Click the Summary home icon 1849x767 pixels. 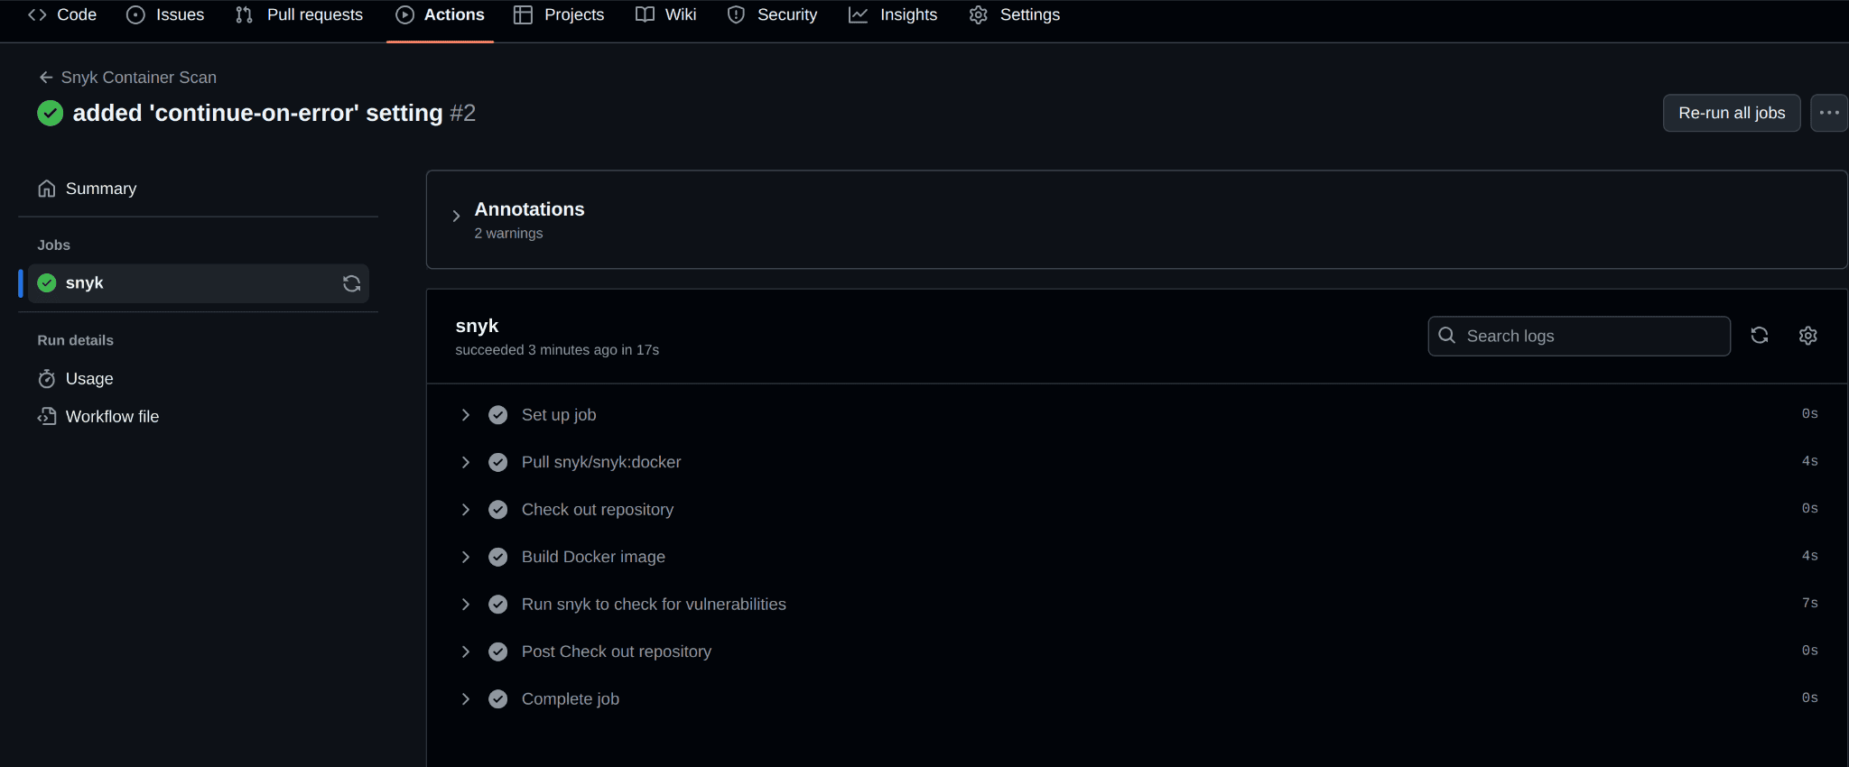[47, 189]
